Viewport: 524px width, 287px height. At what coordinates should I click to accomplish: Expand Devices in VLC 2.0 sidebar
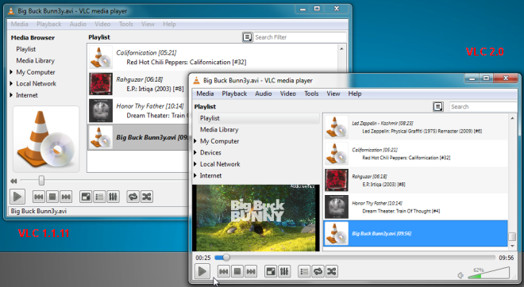click(195, 152)
